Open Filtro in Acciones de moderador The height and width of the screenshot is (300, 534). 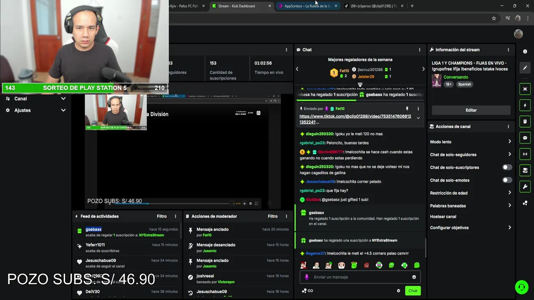(x=272, y=216)
